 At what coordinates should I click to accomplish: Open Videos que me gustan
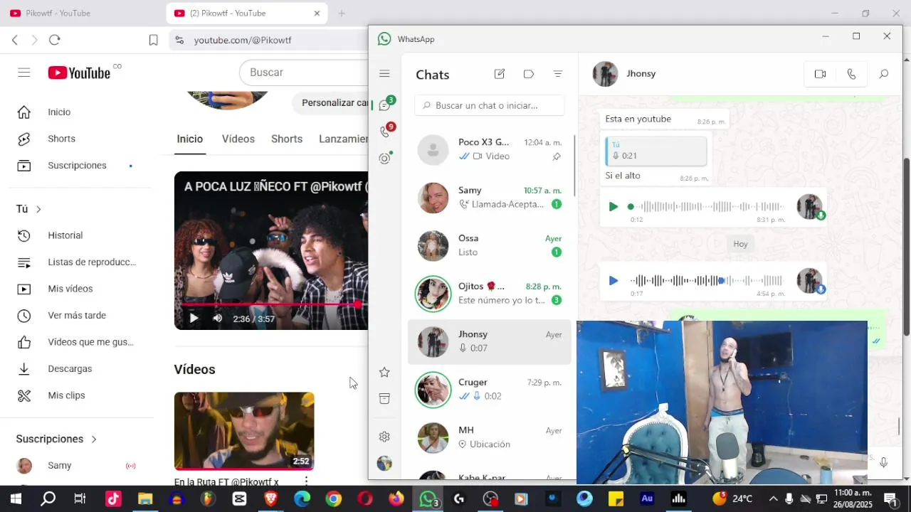pyautogui.click(x=75, y=342)
